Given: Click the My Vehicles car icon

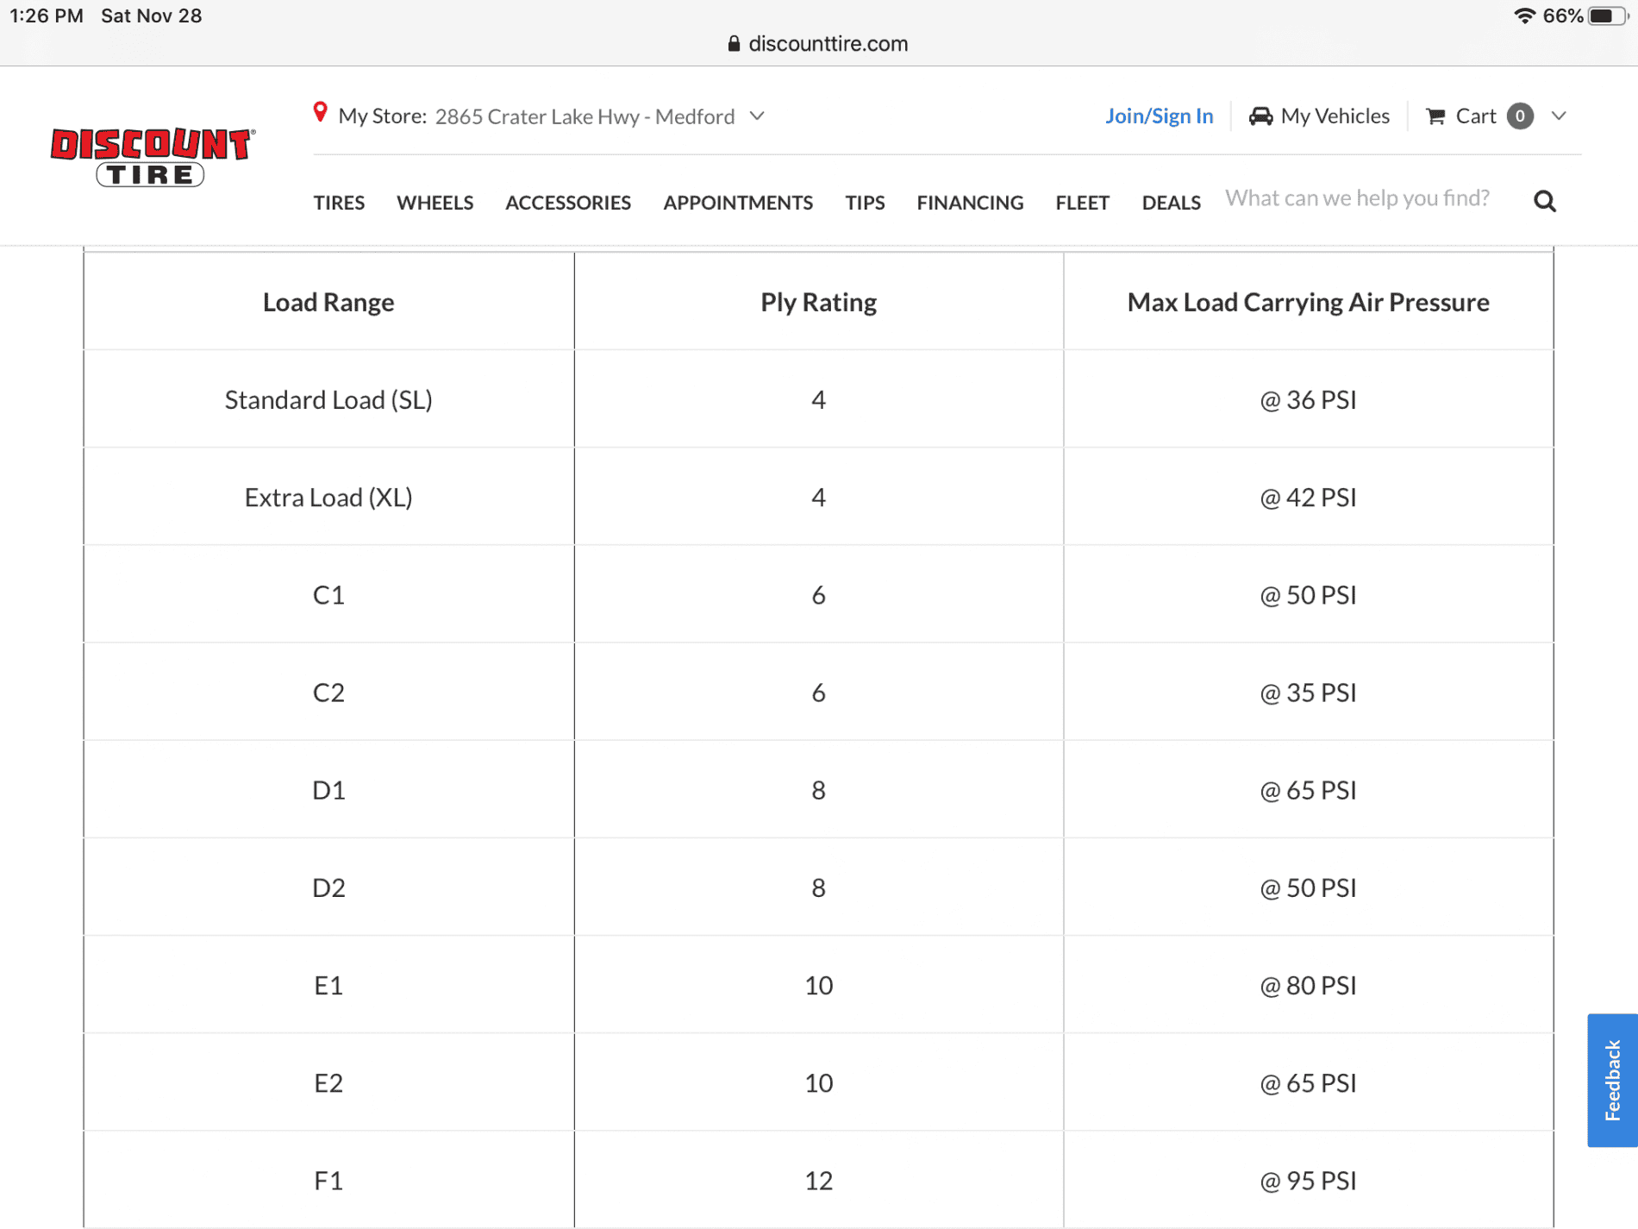Looking at the screenshot, I should point(1260,116).
